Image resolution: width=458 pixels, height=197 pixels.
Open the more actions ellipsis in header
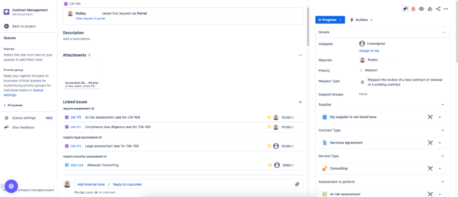click(446, 9)
